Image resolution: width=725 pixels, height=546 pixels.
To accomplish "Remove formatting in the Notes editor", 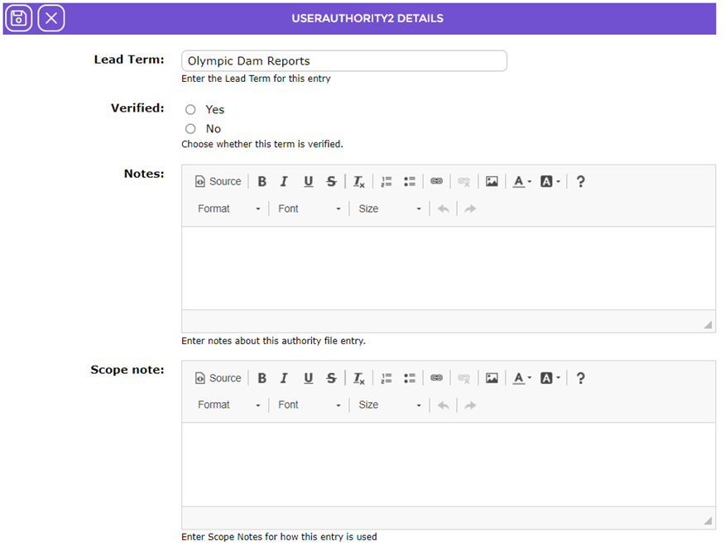I will 359,182.
